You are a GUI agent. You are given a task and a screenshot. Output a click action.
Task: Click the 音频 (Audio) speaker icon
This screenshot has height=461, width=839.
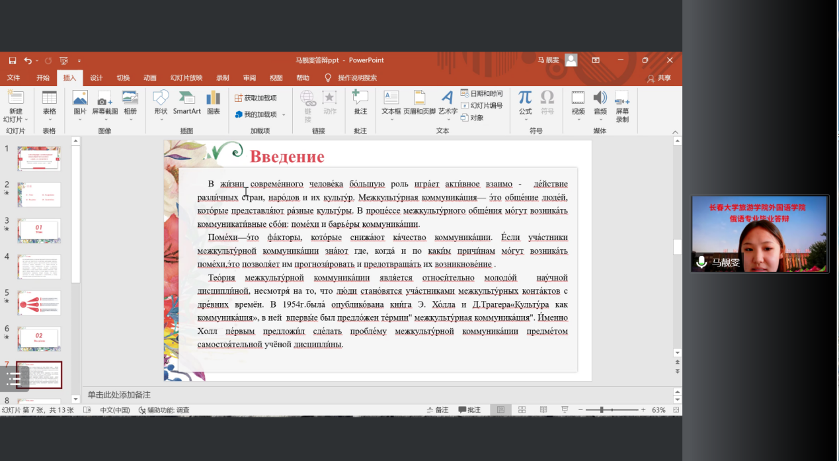(600, 98)
